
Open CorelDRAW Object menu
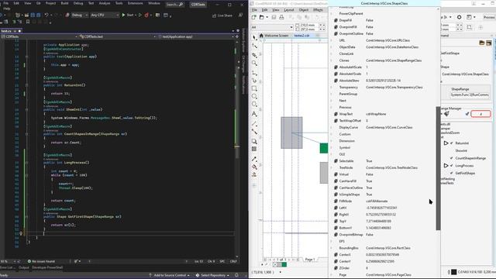[x=303, y=10]
